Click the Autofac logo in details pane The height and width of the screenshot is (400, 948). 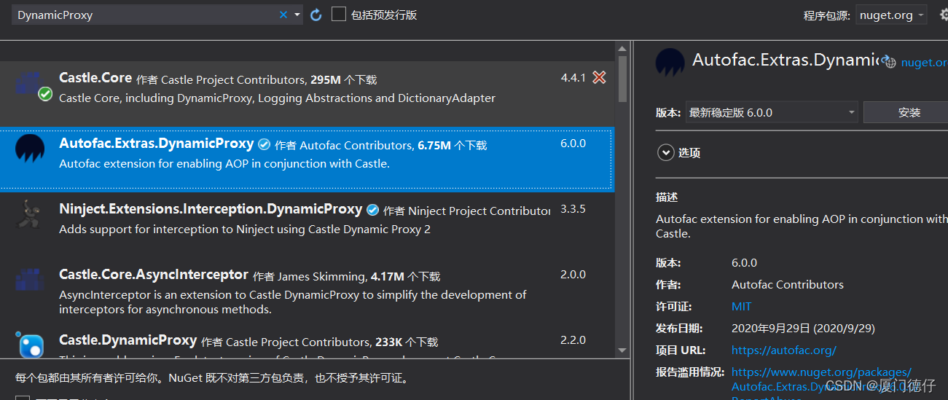[x=670, y=62]
